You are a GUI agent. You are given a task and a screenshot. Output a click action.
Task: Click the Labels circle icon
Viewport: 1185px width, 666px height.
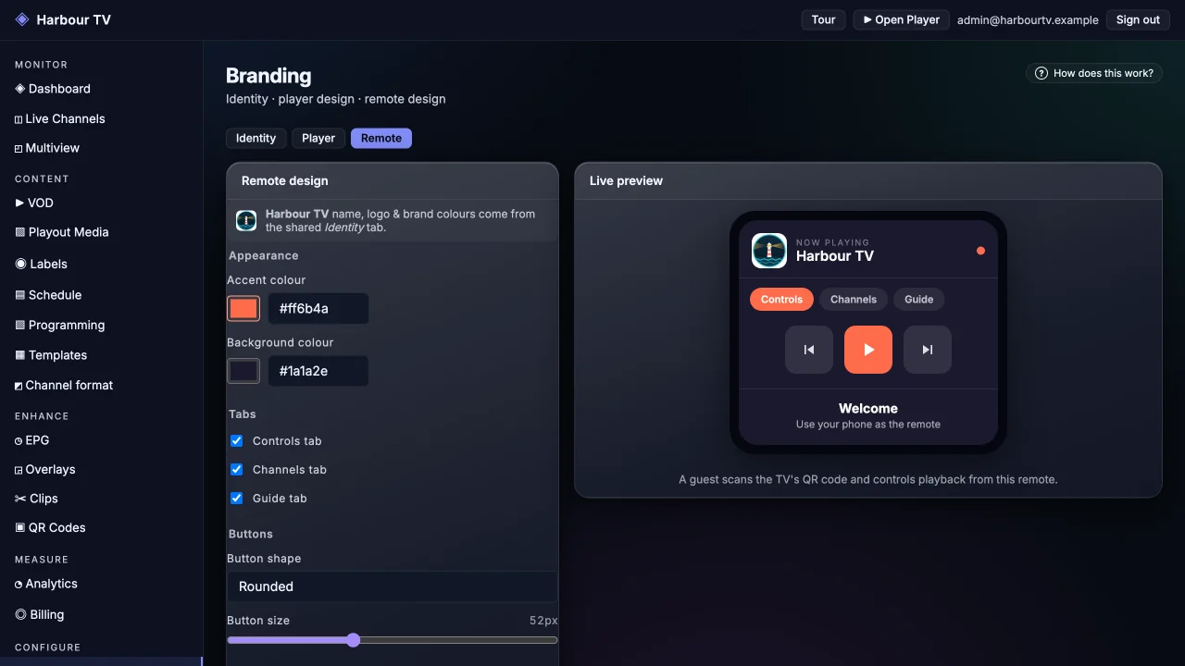pyautogui.click(x=20, y=264)
